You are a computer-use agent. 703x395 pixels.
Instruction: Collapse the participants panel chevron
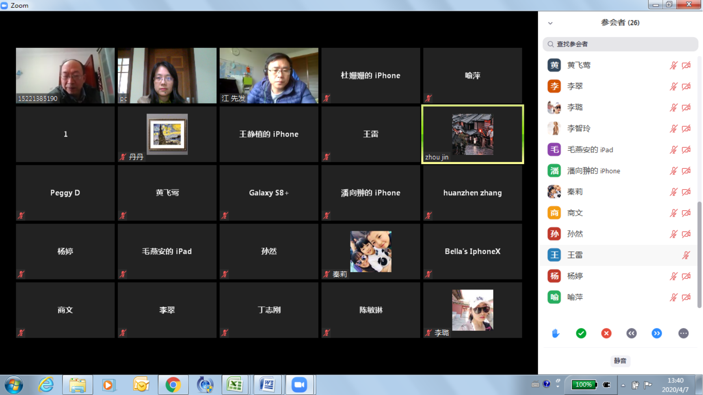coord(550,23)
